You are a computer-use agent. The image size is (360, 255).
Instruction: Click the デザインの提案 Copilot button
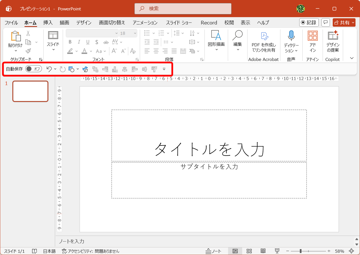coord(333,42)
